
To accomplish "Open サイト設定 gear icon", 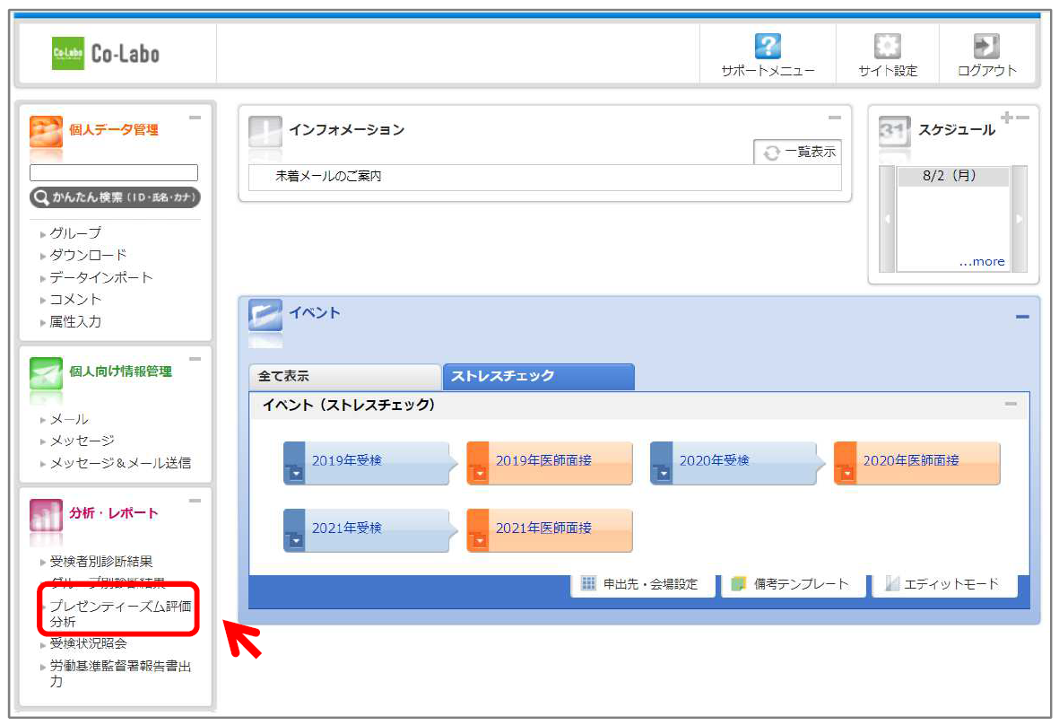I will pyautogui.click(x=887, y=46).
